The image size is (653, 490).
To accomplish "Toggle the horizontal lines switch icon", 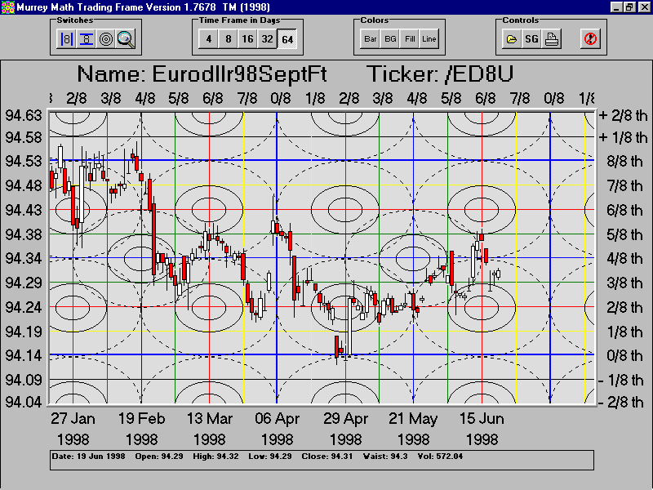I will click(87, 38).
